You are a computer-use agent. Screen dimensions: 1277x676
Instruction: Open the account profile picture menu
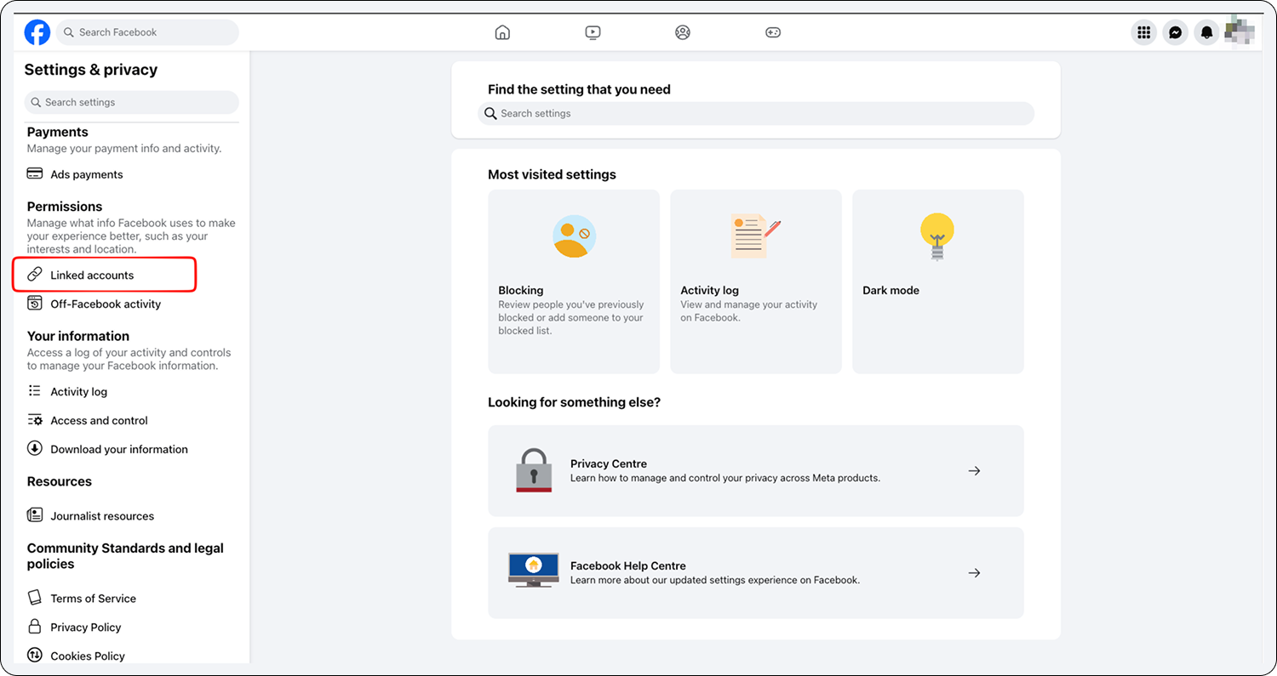tap(1239, 32)
